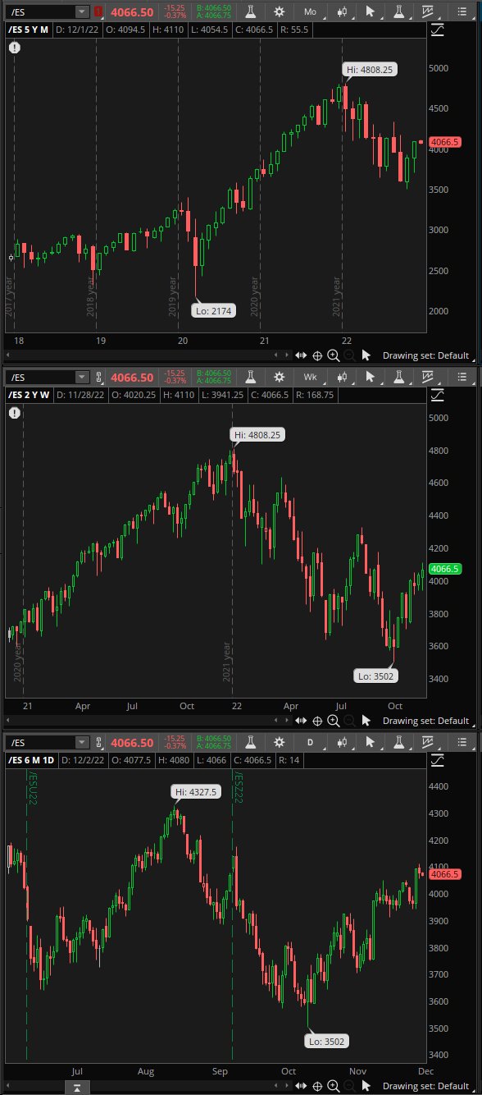The image size is (482, 1095).
Task: Expand symbol dropdown arrow in daily chart
Action: [x=82, y=742]
